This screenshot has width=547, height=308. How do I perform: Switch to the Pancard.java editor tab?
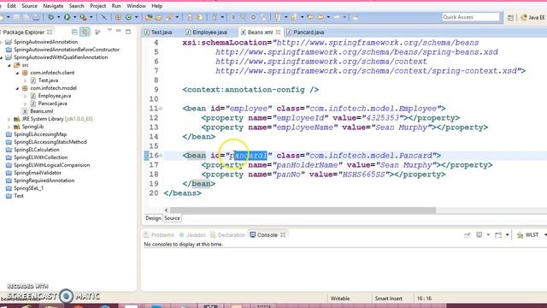(x=306, y=33)
